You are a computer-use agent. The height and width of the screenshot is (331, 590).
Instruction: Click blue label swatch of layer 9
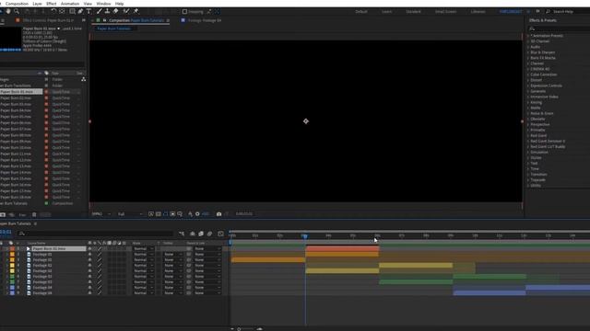12,293
